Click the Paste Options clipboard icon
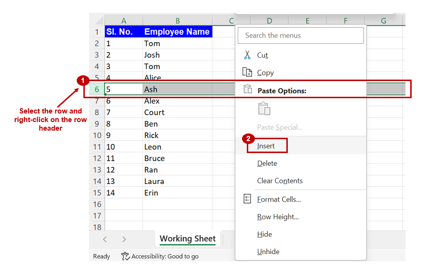The image size is (425, 276). tap(248, 89)
